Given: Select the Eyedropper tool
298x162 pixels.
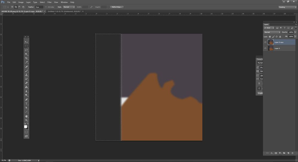Looking at the screenshot, I should click(x=27, y=62).
